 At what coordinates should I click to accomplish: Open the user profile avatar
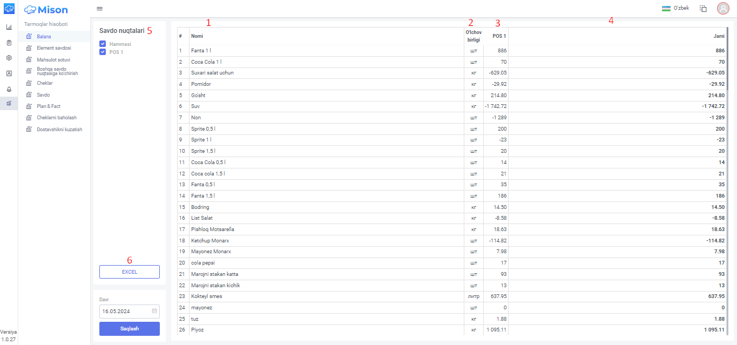pyautogui.click(x=723, y=9)
